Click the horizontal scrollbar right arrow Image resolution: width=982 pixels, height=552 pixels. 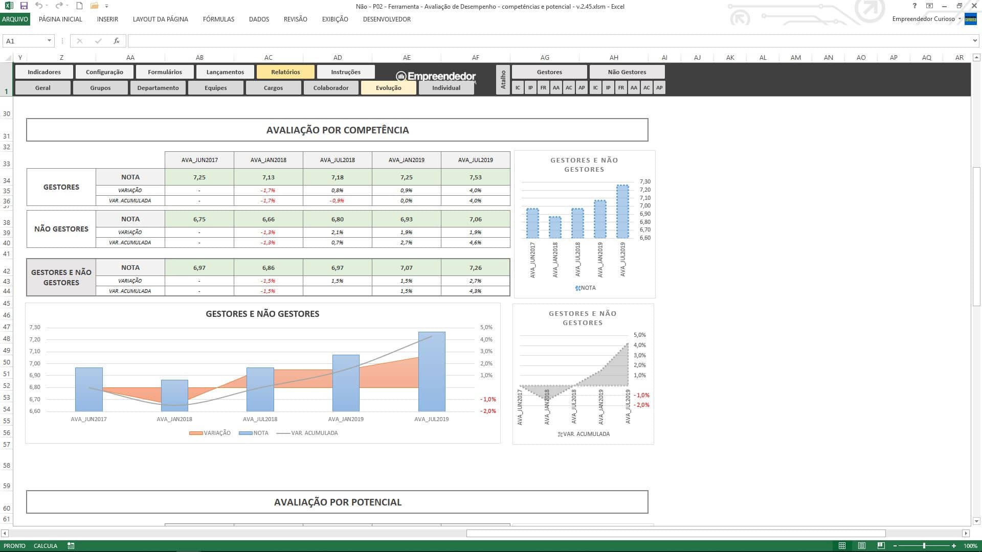pos(966,533)
